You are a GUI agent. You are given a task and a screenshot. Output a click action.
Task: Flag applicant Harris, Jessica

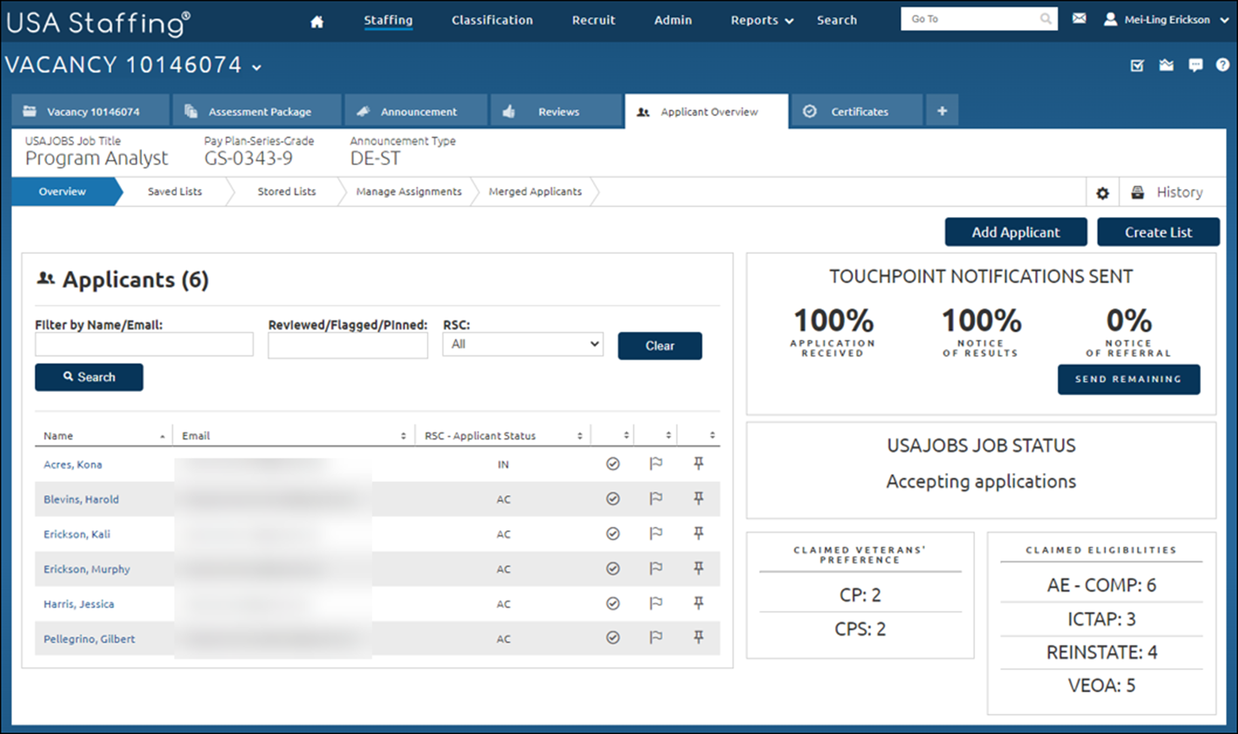tap(656, 603)
